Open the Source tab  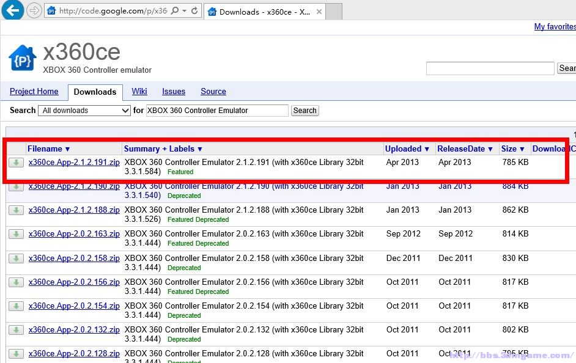tap(213, 92)
